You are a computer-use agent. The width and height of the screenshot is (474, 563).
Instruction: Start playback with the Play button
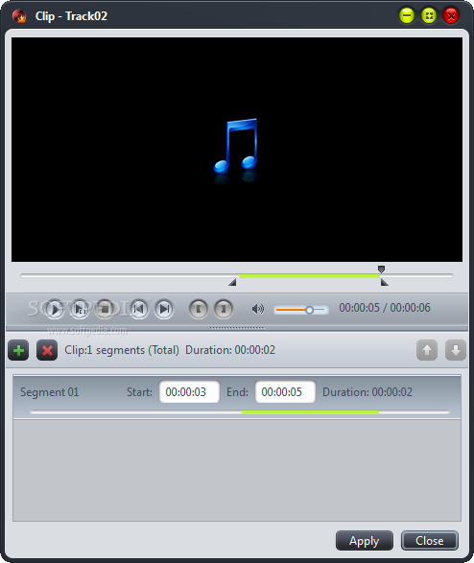55,309
